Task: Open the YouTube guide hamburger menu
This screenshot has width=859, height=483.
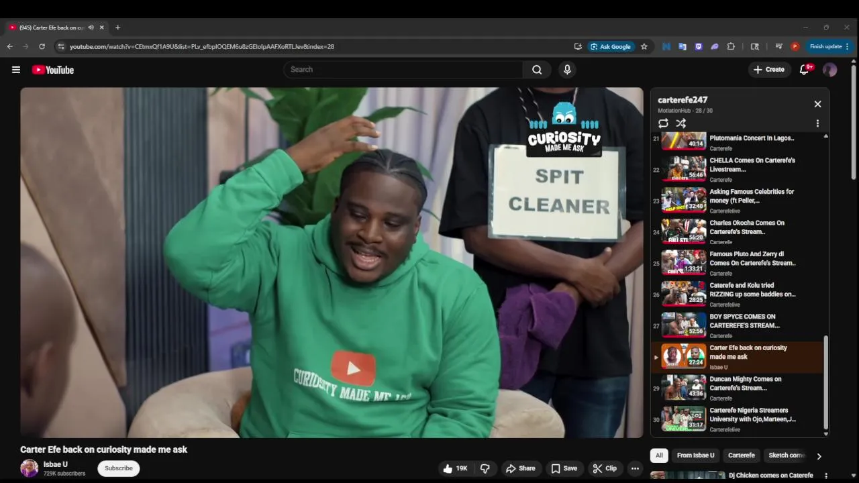Action: [16, 70]
